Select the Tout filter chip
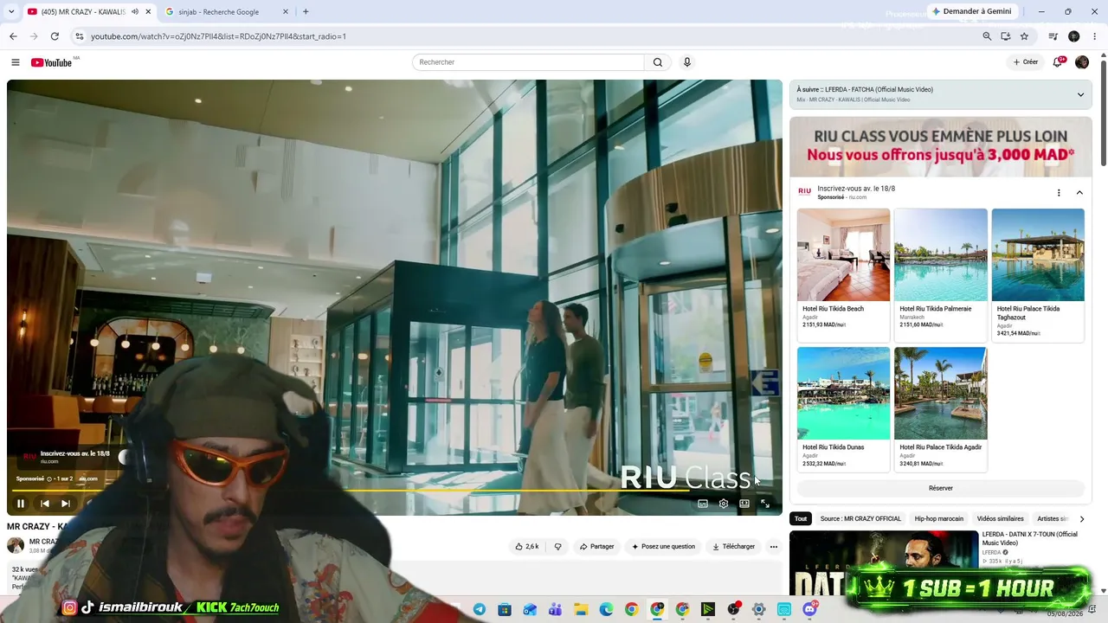The image size is (1108, 623). (x=801, y=519)
